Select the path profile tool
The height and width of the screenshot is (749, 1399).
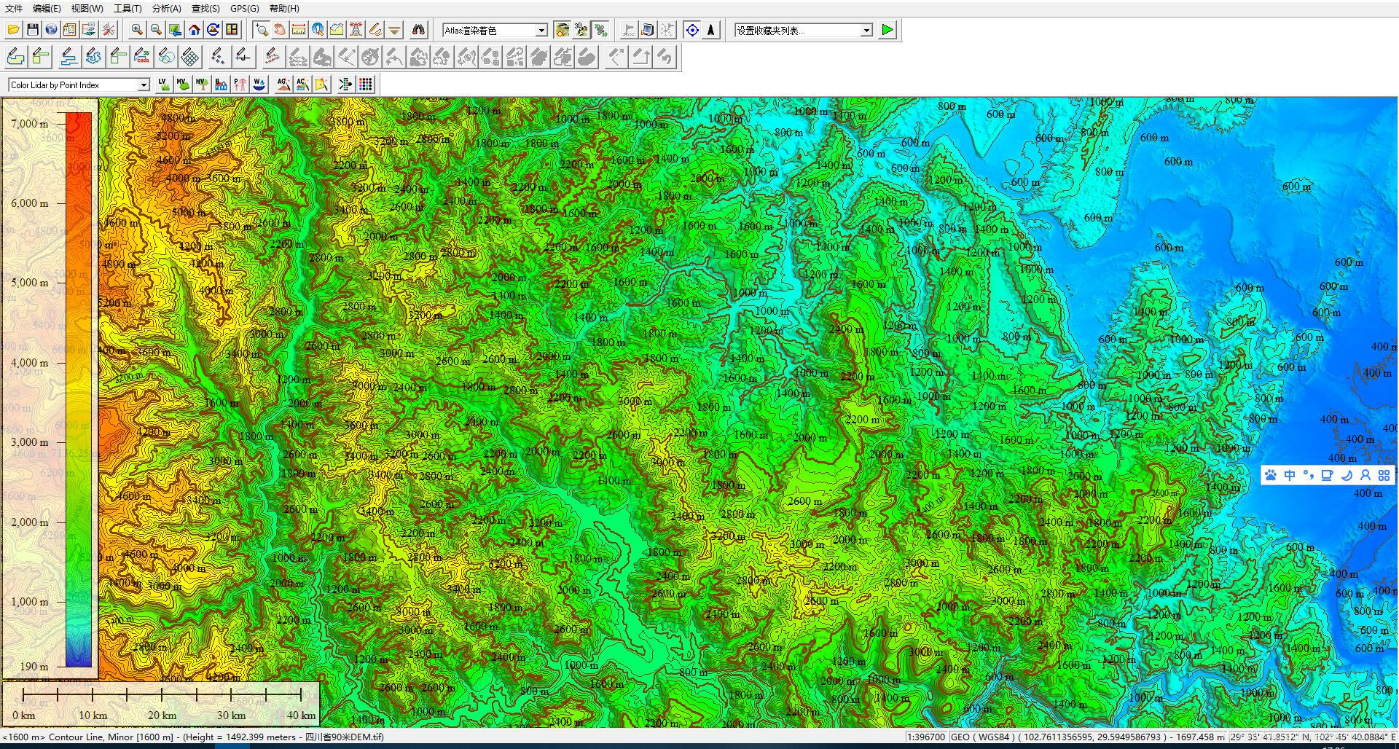click(337, 30)
